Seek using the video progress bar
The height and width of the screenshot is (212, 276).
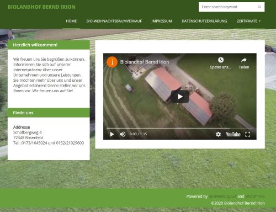click(180, 128)
